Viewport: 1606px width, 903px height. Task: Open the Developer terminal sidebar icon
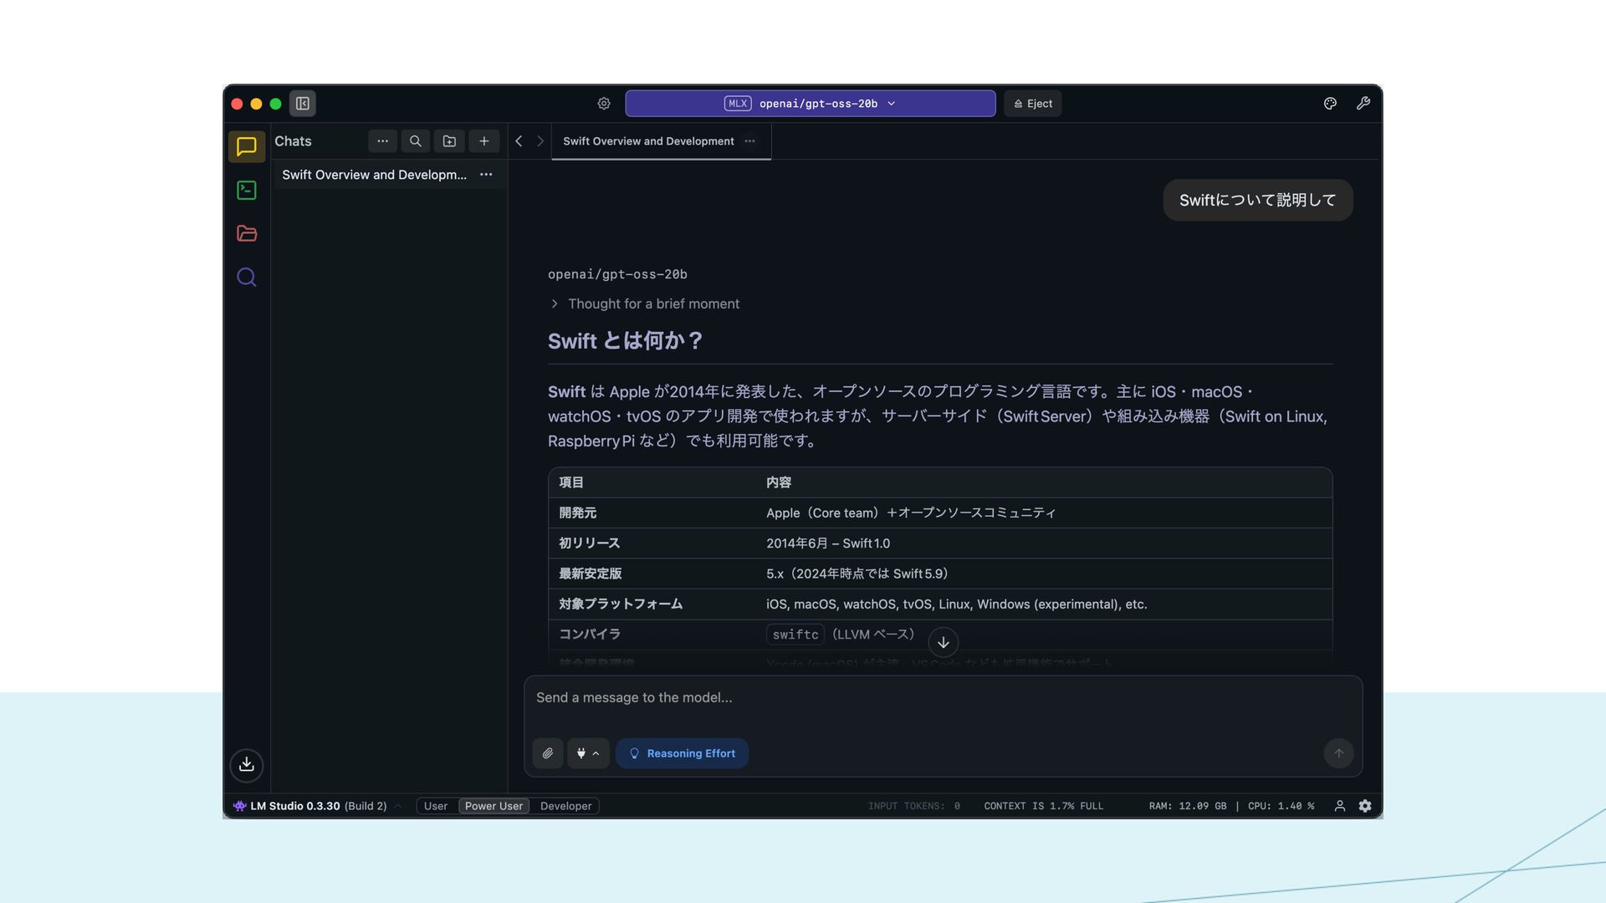(x=246, y=191)
